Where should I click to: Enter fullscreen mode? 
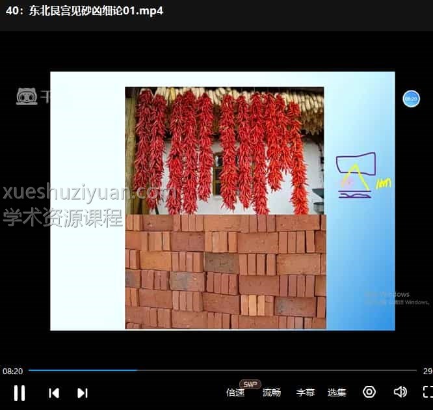point(427,392)
